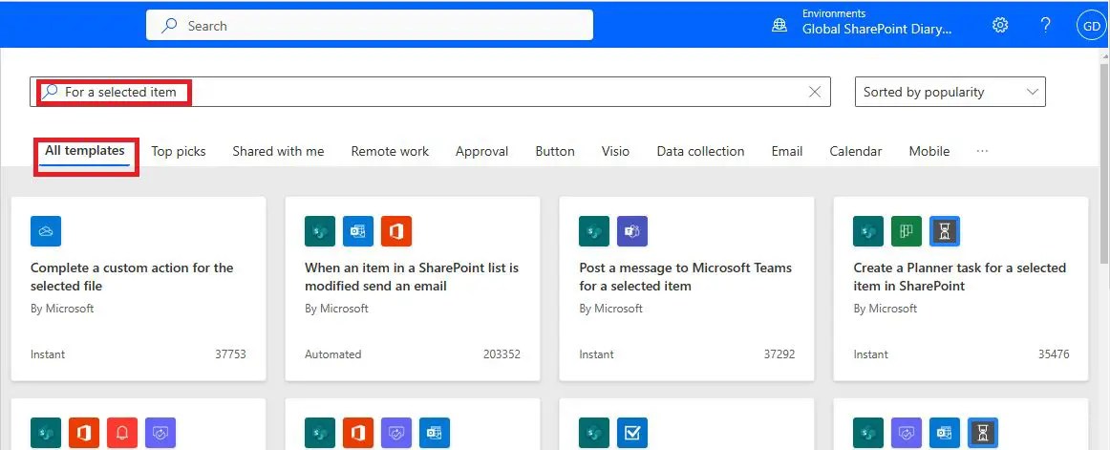Click By Microsoft on the Microsoft Teams card

click(611, 309)
